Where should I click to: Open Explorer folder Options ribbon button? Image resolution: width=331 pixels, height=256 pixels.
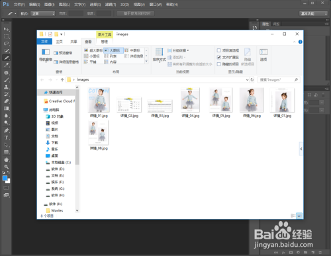coord(263,55)
